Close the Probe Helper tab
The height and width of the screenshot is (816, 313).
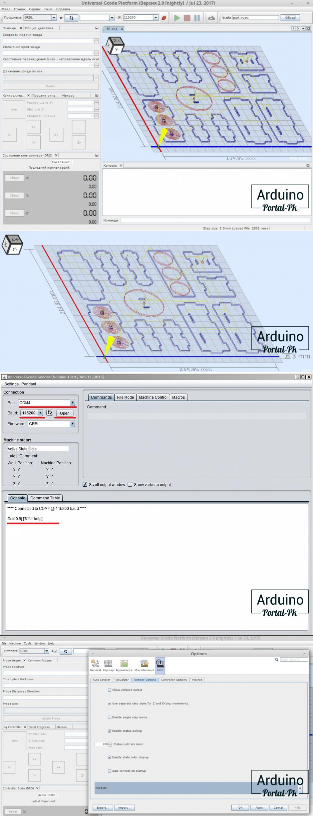pos(24,661)
